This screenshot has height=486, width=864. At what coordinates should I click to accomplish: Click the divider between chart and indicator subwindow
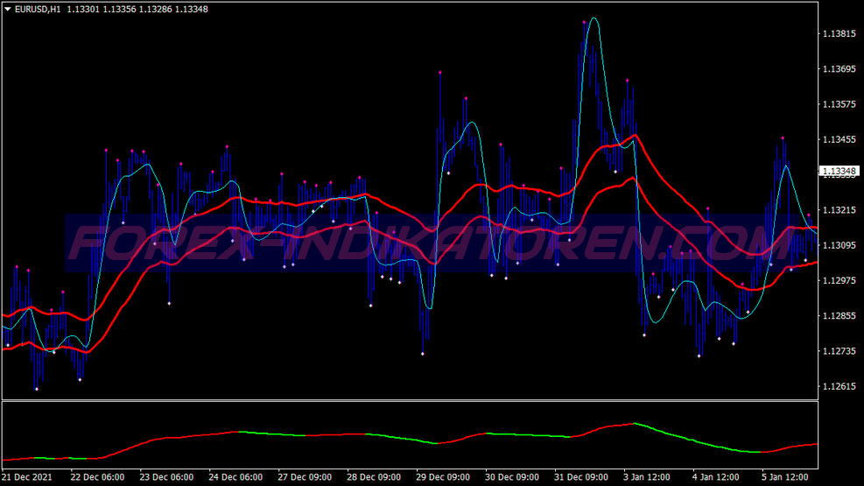pyautogui.click(x=410, y=400)
